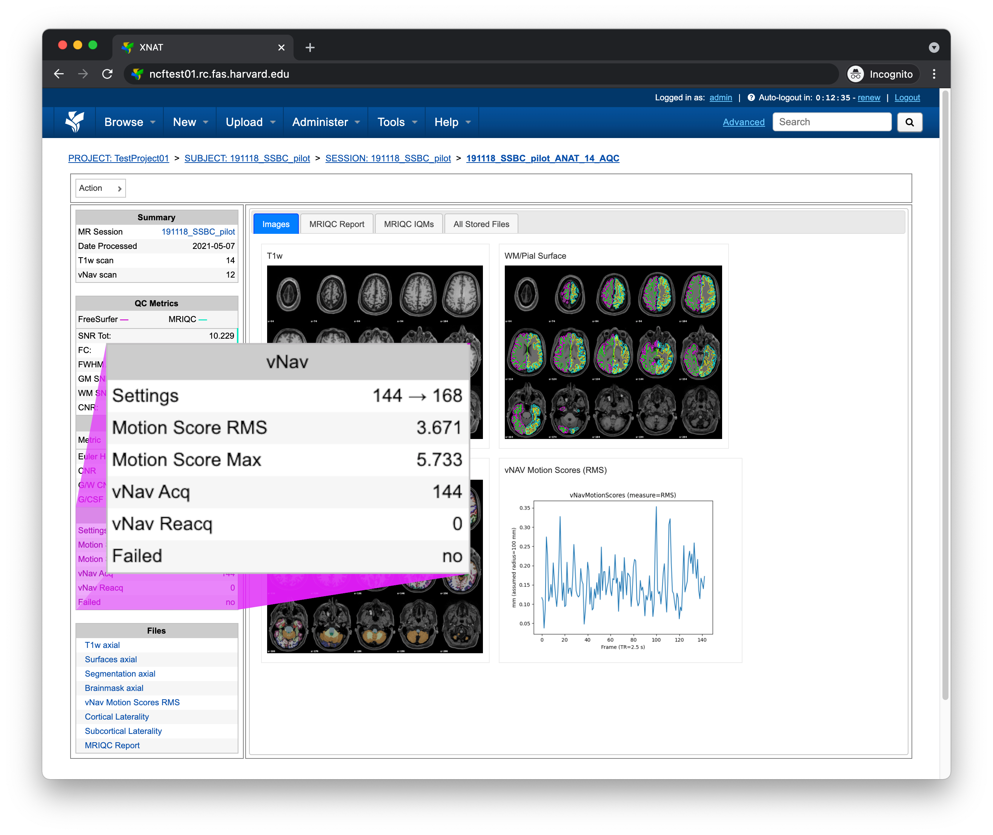The width and height of the screenshot is (993, 835).
Task: Click the auto-logout help question icon
Action: (750, 98)
